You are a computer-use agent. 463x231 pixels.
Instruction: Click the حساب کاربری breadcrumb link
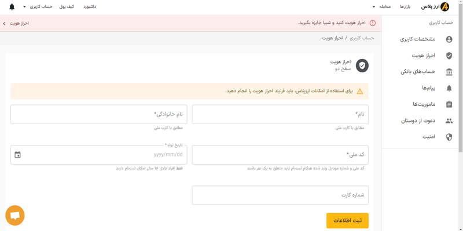pos(362,38)
